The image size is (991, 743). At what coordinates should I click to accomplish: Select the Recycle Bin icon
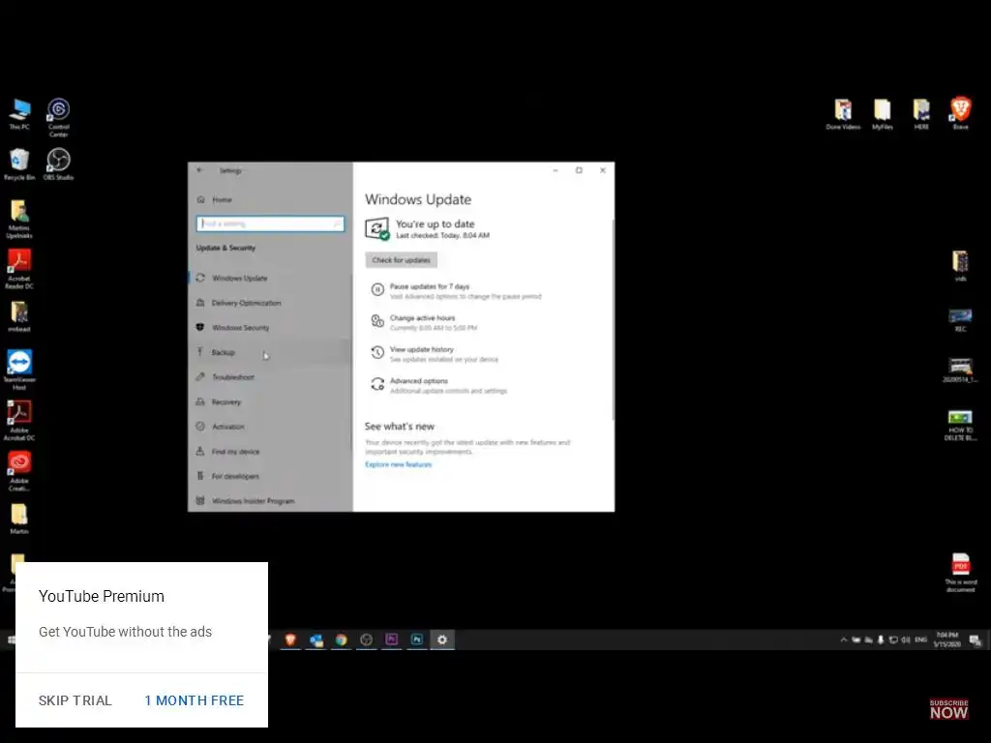pos(19,164)
